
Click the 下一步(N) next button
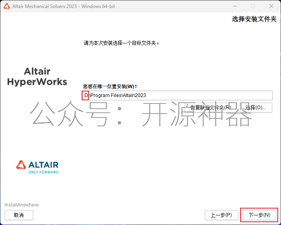click(x=259, y=215)
